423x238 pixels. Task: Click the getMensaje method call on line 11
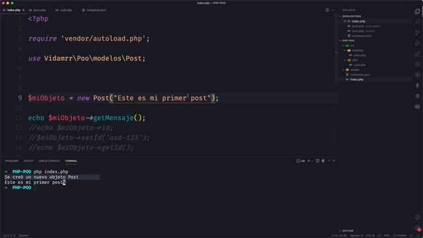point(113,118)
